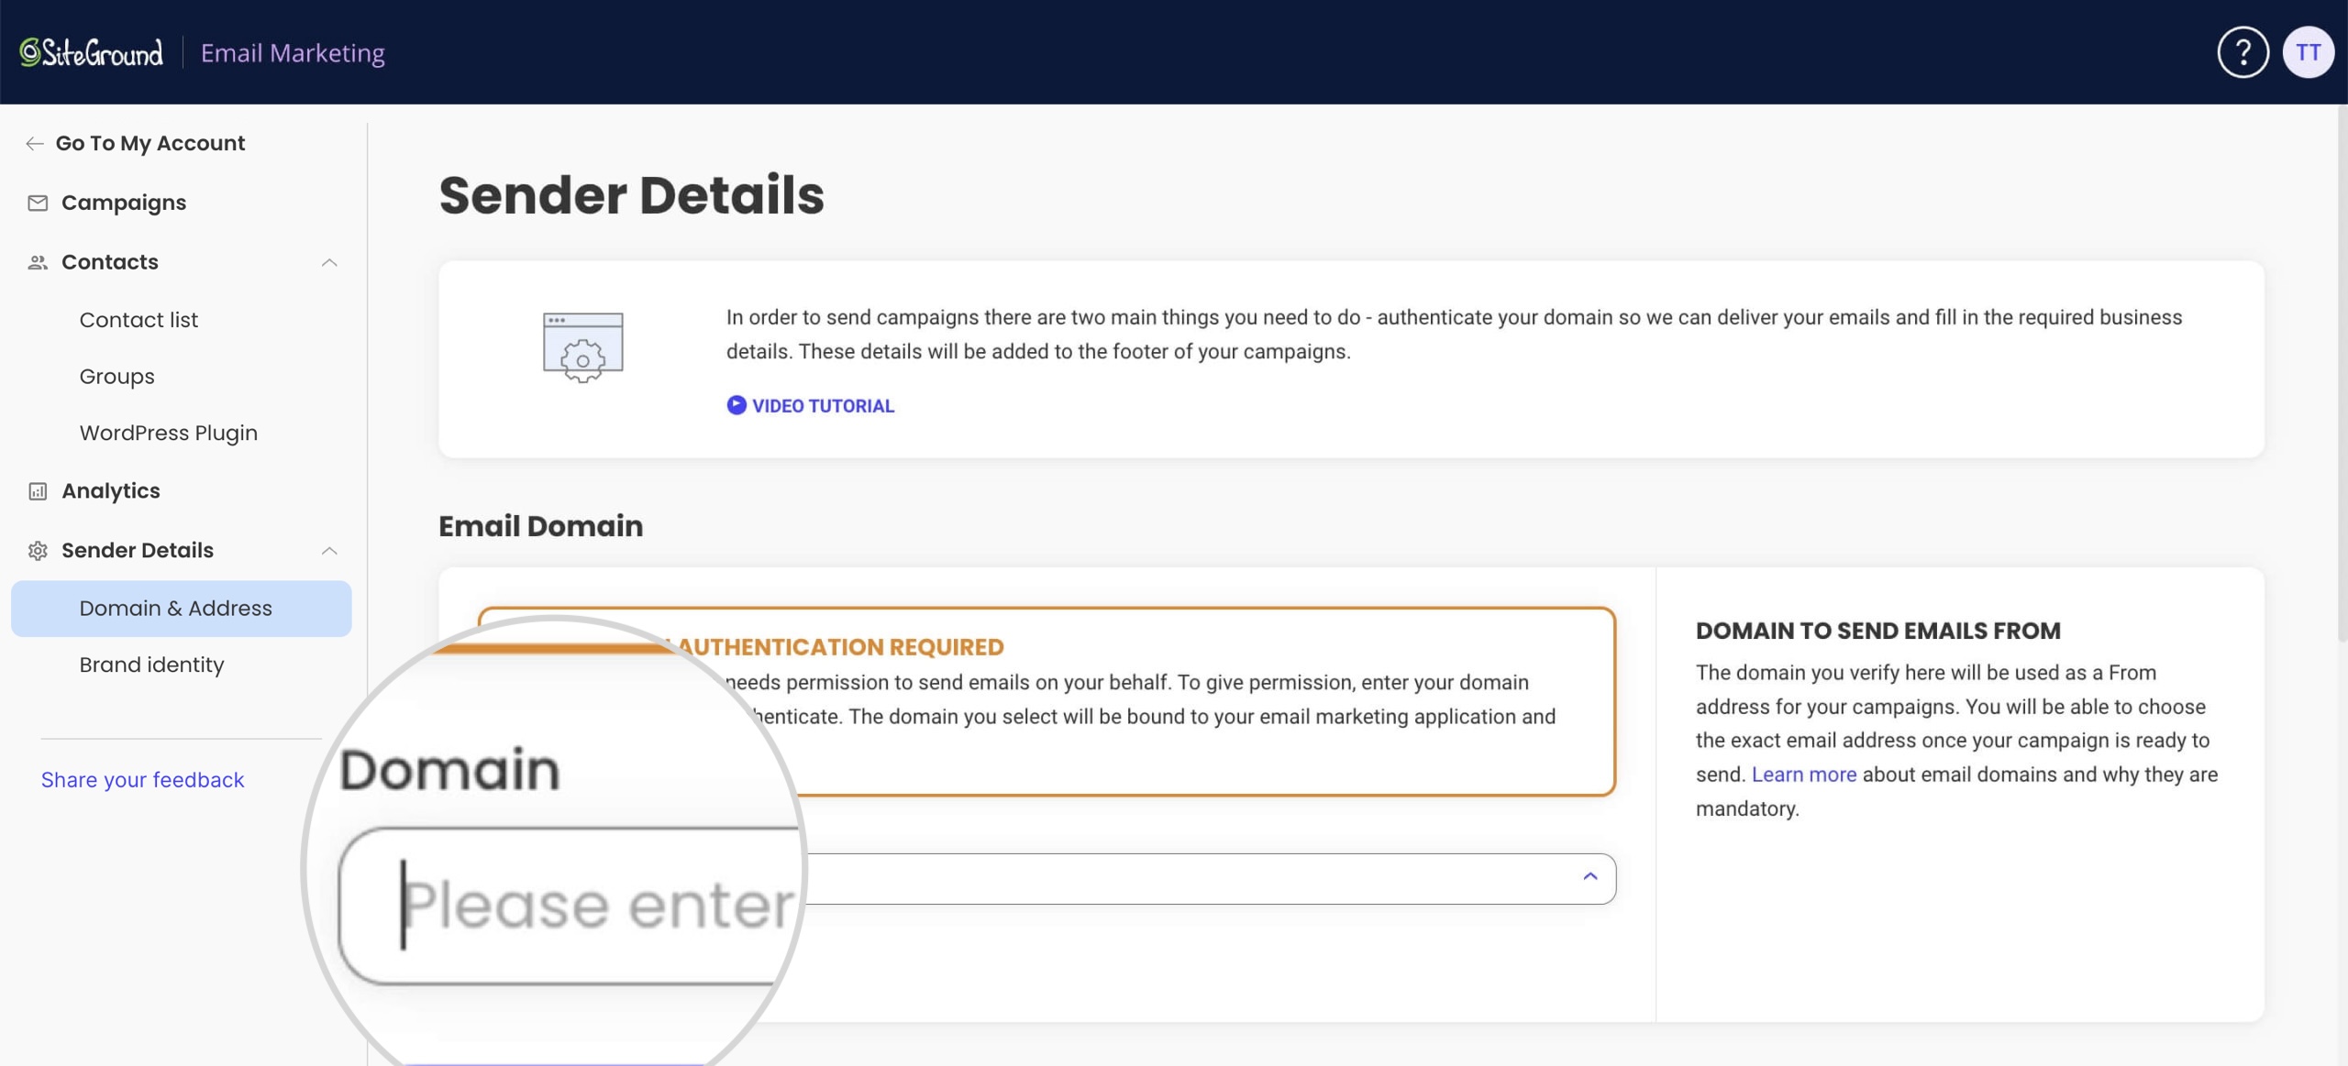
Task: Open WordPress Plugin page
Action: coord(169,434)
